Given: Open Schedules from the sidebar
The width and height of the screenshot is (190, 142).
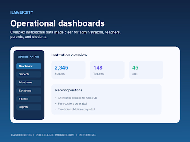Looking at the screenshot, I should pyautogui.click(x=29, y=91).
